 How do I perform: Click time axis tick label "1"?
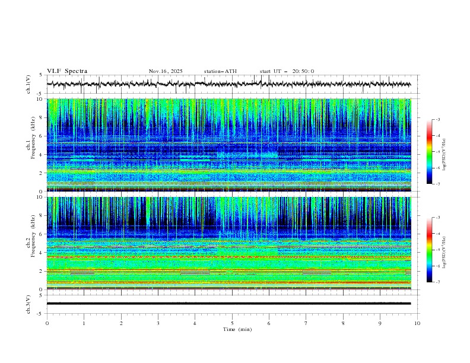pyautogui.click(x=84, y=323)
